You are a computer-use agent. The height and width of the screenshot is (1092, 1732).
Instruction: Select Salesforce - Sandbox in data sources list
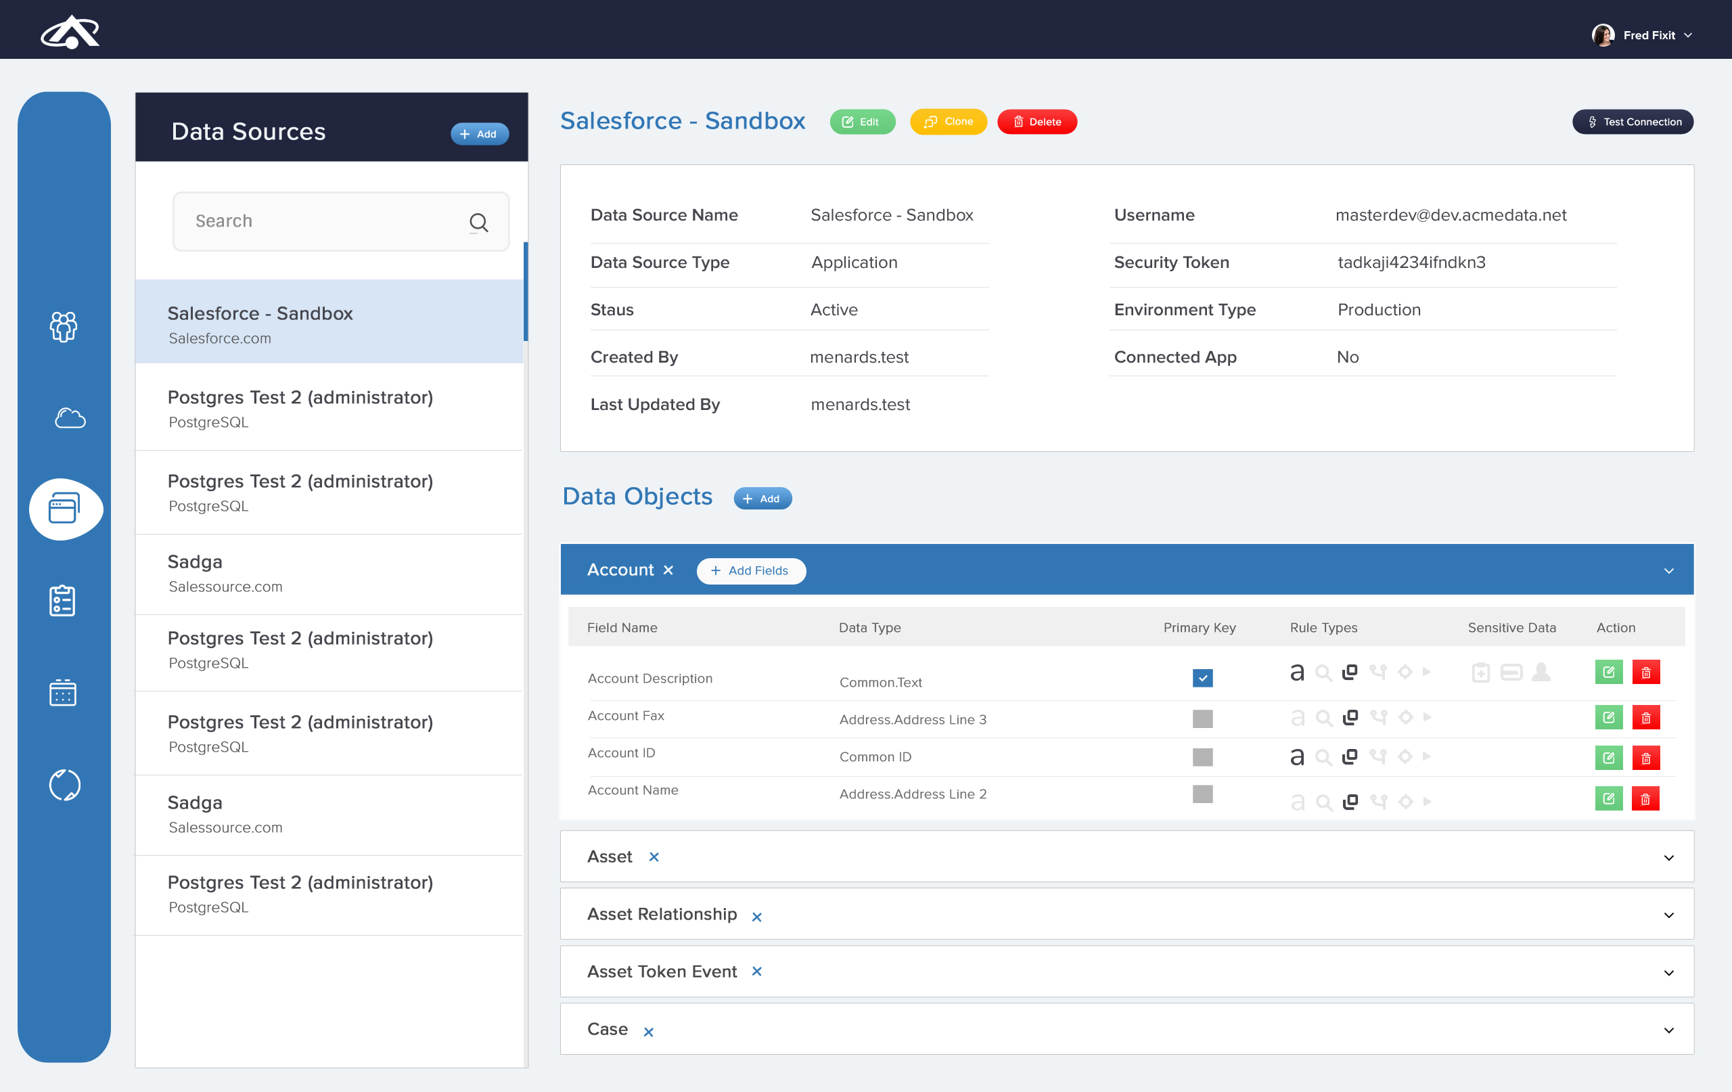[x=329, y=323]
